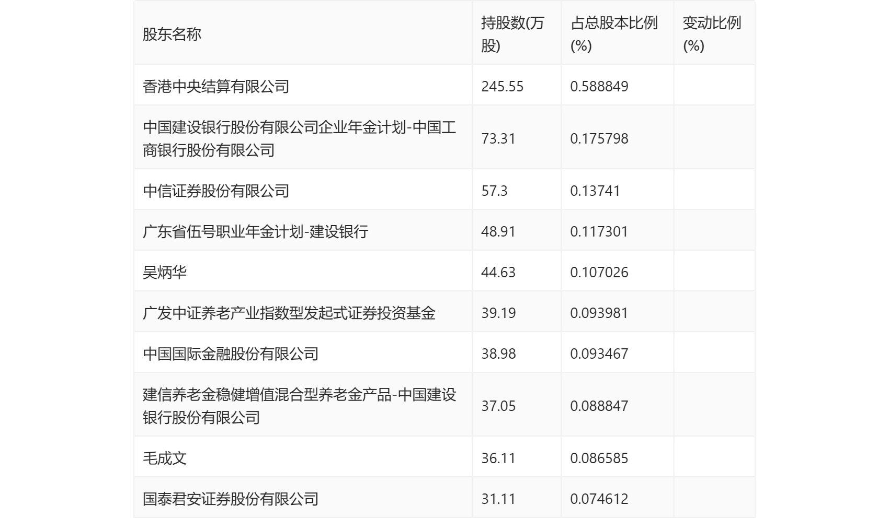Click the value 39.19
889x518 pixels.
click(x=498, y=313)
